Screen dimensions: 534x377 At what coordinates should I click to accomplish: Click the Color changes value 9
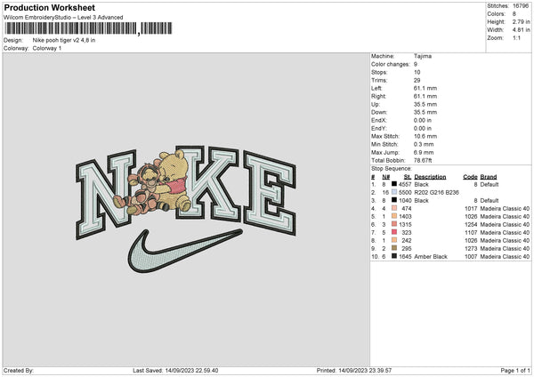pos(416,64)
